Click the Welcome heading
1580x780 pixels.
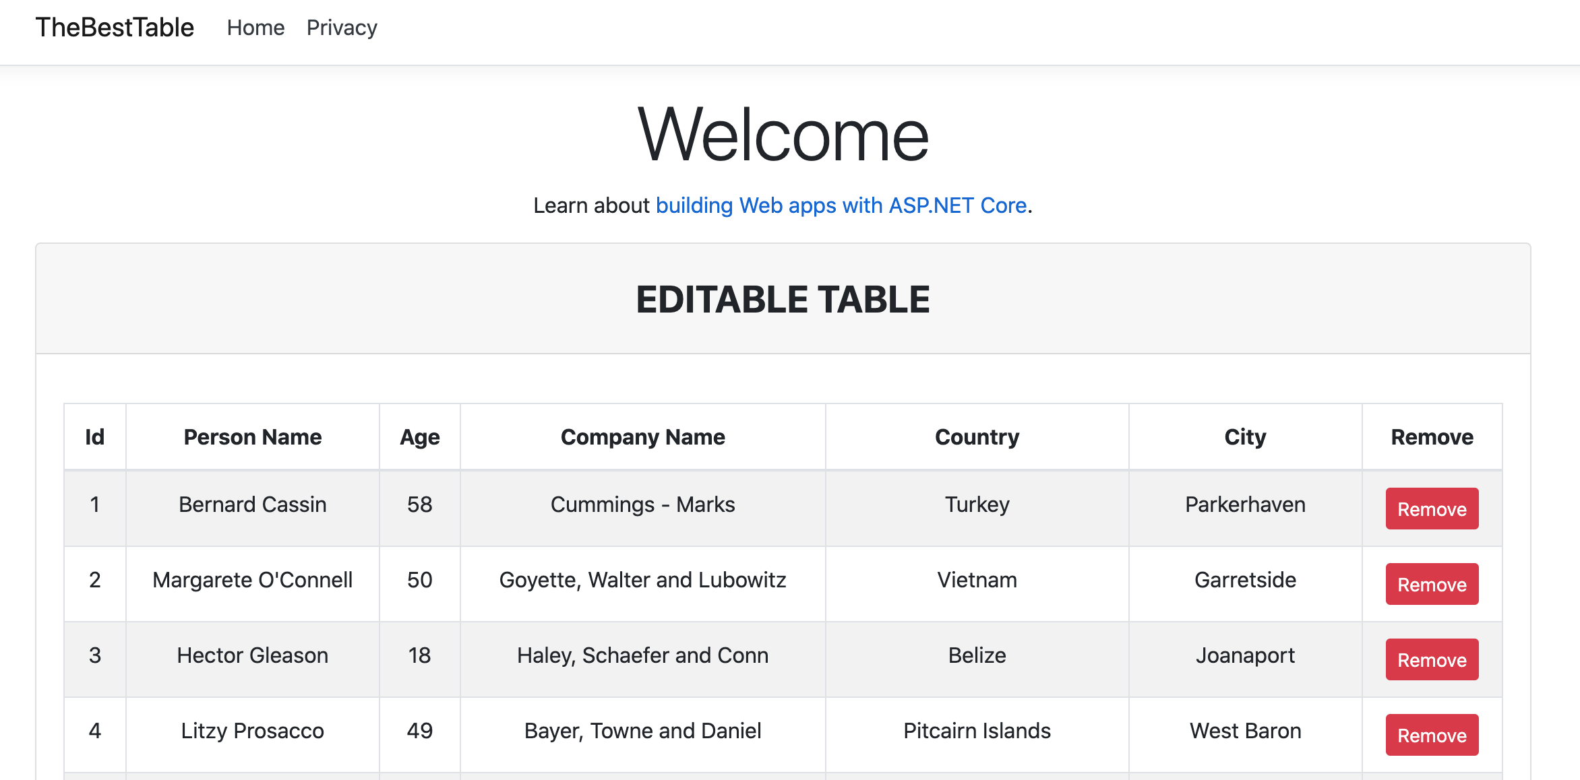[783, 135]
